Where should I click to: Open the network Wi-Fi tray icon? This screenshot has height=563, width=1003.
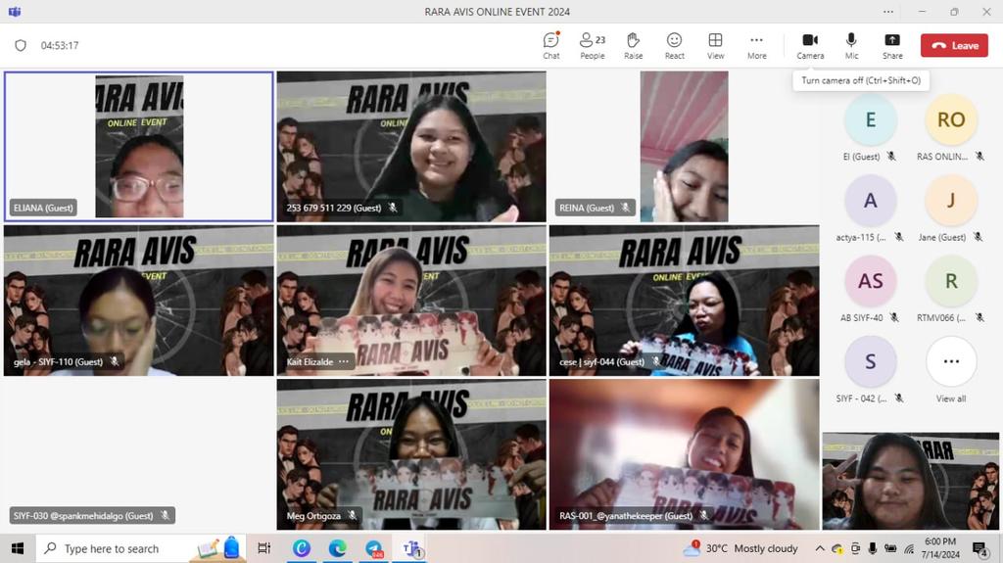909,548
